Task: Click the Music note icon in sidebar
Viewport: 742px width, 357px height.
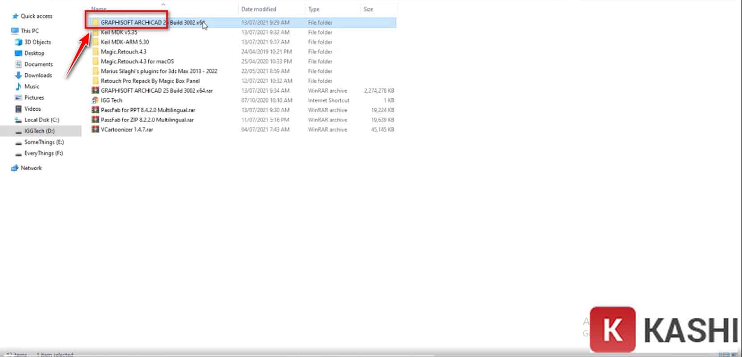Action: pyautogui.click(x=19, y=87)
